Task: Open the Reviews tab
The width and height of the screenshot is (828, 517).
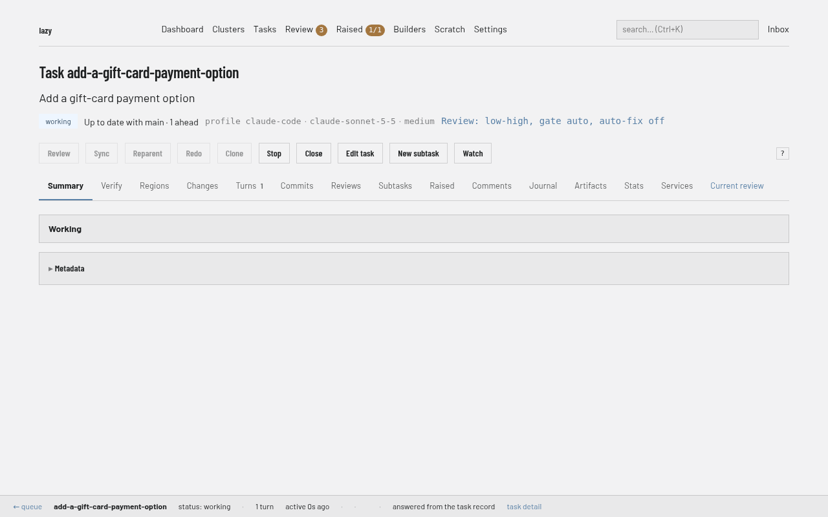Action: [346, 186]
